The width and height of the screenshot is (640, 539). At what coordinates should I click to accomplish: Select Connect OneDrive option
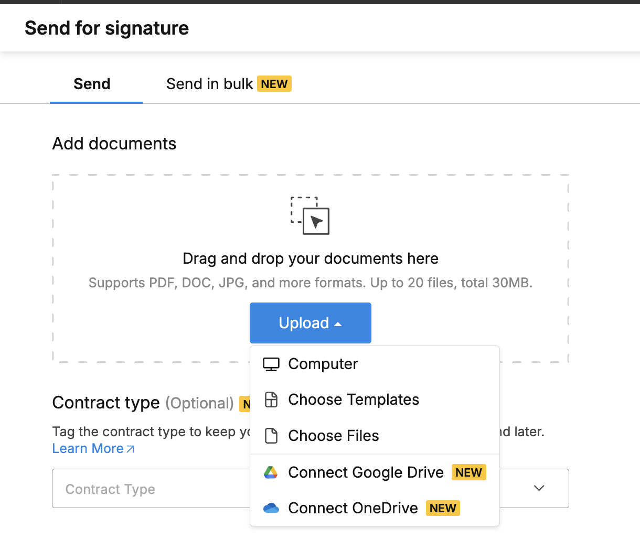375,508
